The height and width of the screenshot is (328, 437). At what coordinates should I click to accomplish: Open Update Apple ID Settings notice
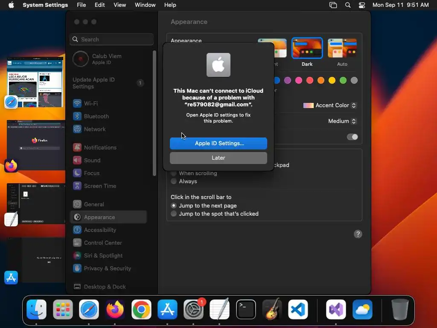[x=109, y=83]
